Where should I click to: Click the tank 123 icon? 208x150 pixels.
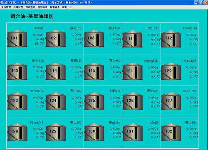click(x=17, y=101)
